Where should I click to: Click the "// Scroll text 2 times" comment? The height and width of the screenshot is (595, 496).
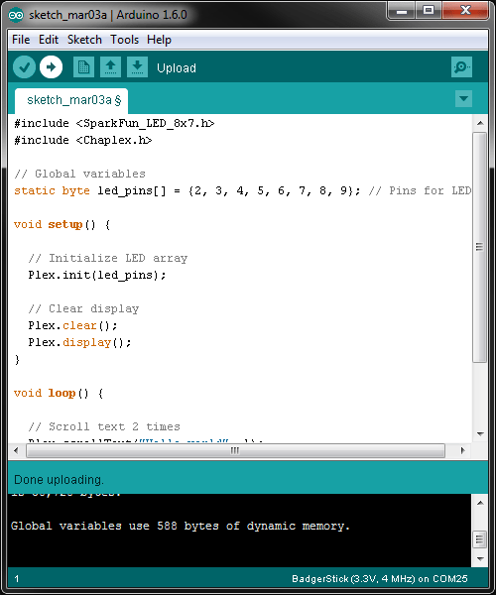pos(104,426)
